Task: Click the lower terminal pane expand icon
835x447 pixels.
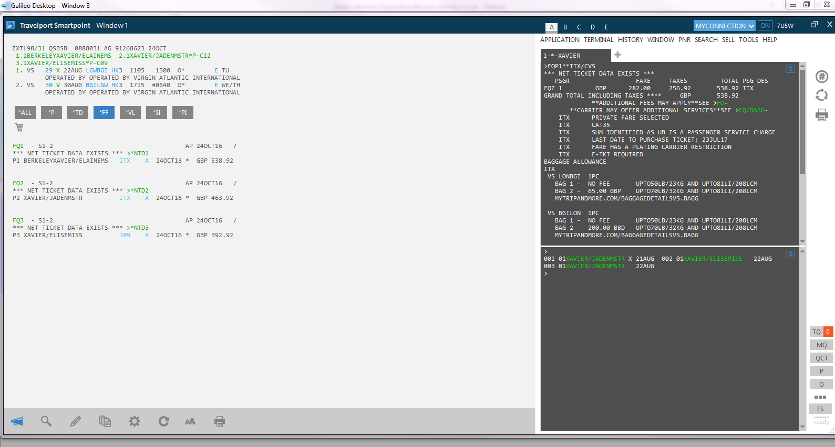Action: (x=790, y=254)
